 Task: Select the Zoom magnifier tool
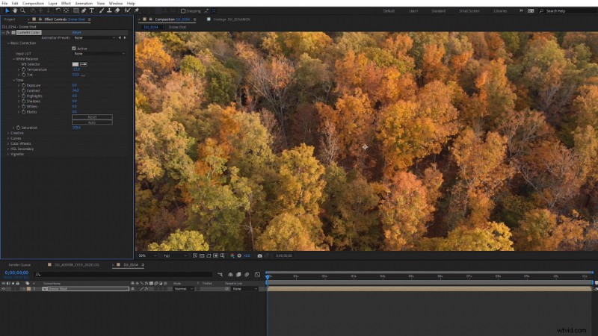23,10
